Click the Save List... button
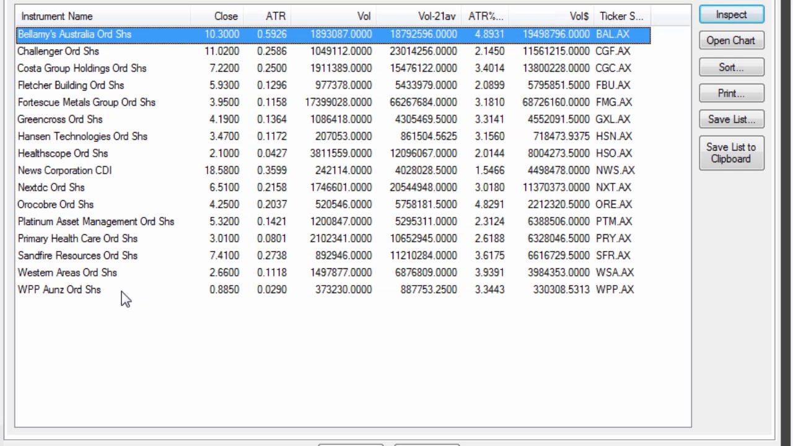The width and height of the screenshot is (793, 446). (x=732, y=119)
